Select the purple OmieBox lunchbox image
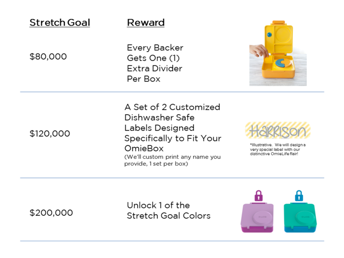Image resolution: width=344 pixels, height=258 pixels. (257, 217)
